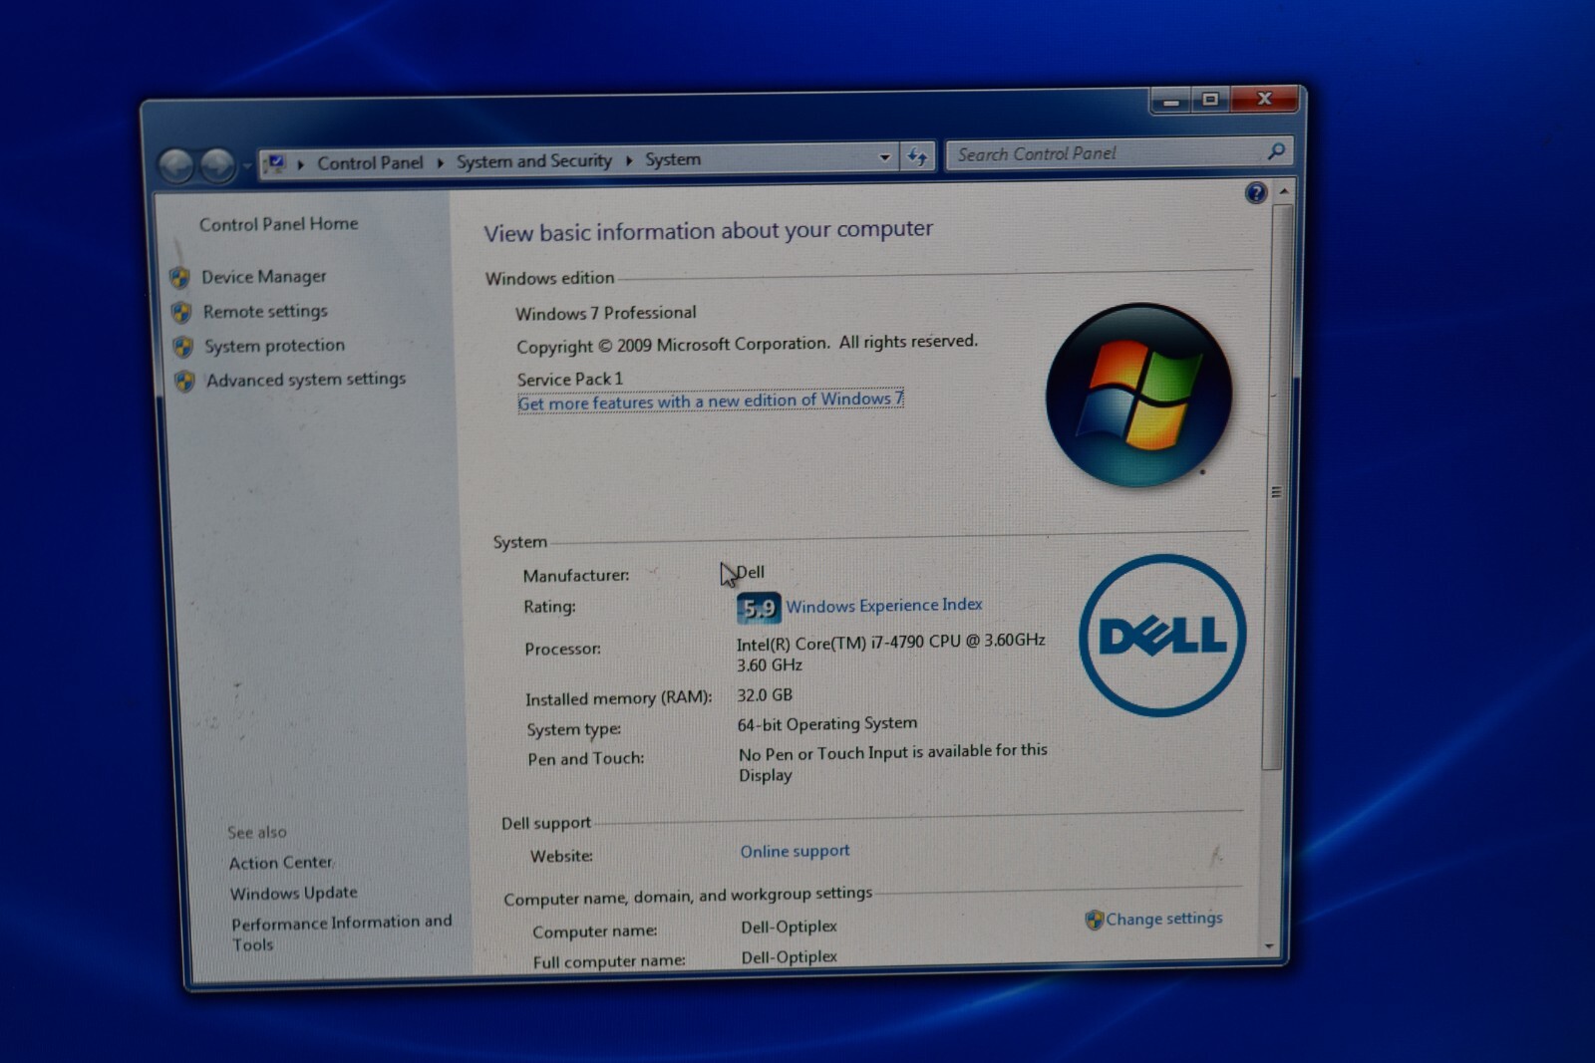Open the Windows Experience Index link

pos(884,605)
